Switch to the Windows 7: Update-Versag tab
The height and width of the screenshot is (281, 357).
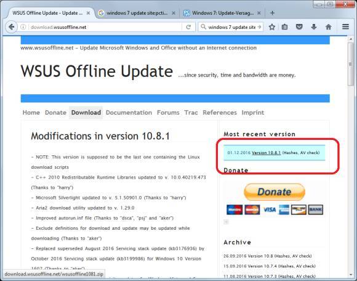click(x=222, y=13)
